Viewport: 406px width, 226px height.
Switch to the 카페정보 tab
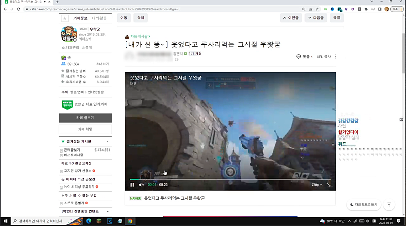point(80,18)
